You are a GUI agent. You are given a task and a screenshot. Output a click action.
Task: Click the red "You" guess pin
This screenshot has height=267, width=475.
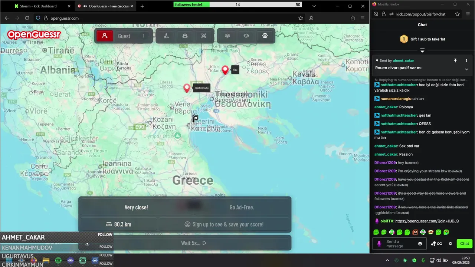(225, 70)
